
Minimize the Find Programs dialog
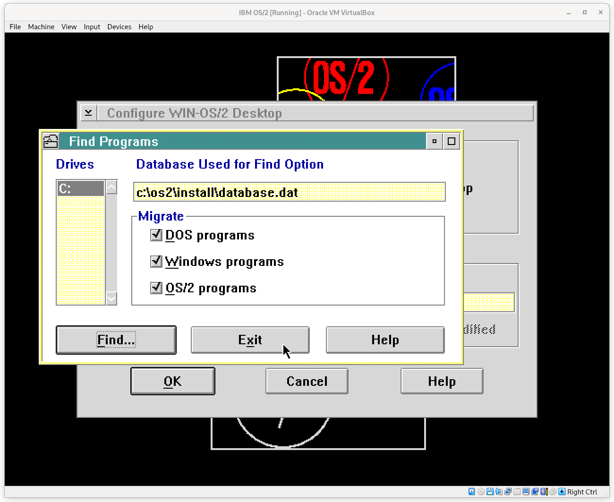435,141
